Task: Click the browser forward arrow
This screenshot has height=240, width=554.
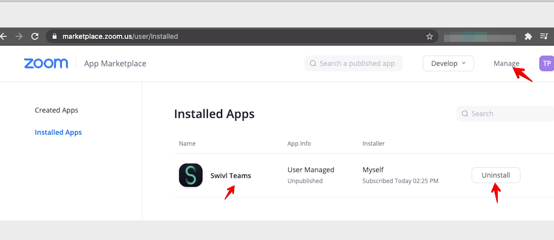Action: (19, 36)
